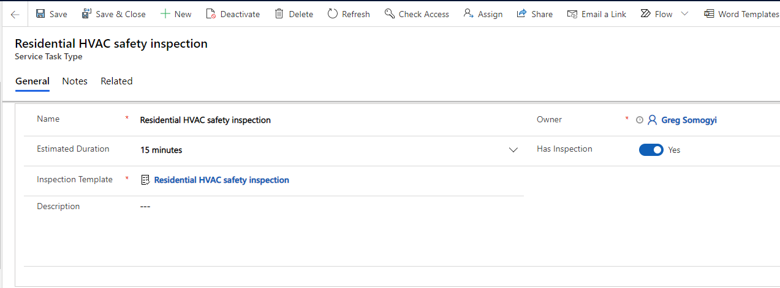The image size is (780, 288).
Task: Open owner Greg Somogyi link
Action: click(x=689, y=120)
